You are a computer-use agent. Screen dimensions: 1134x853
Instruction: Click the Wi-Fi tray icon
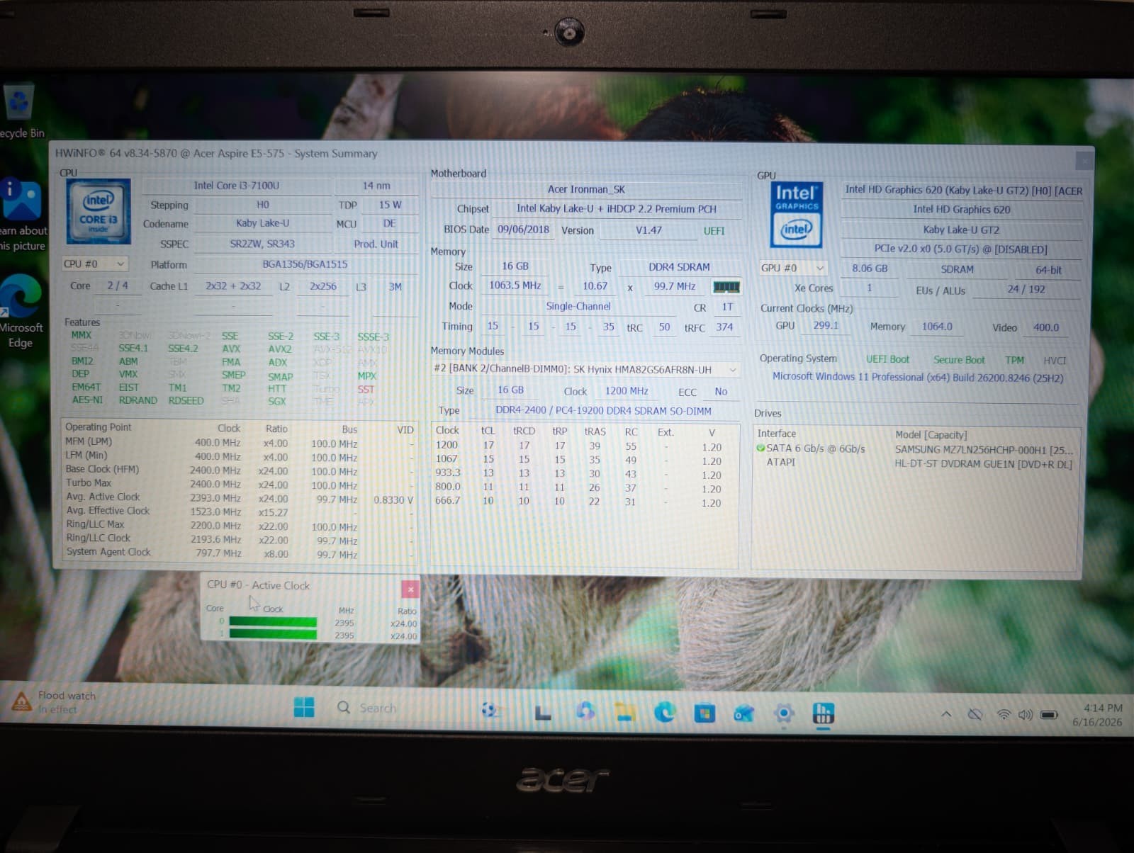click(1004, 715)
